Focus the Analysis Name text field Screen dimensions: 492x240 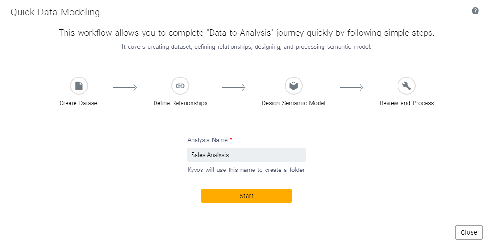(247, 155)
